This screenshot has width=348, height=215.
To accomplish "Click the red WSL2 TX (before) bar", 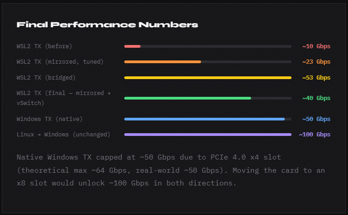I will point(132,46).
